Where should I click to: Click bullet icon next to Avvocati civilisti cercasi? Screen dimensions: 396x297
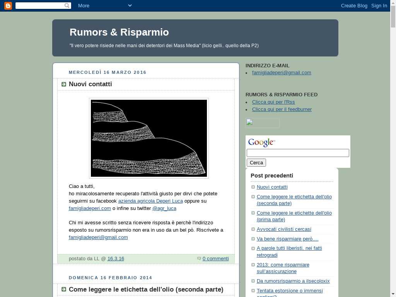click(x=253, y=229)
